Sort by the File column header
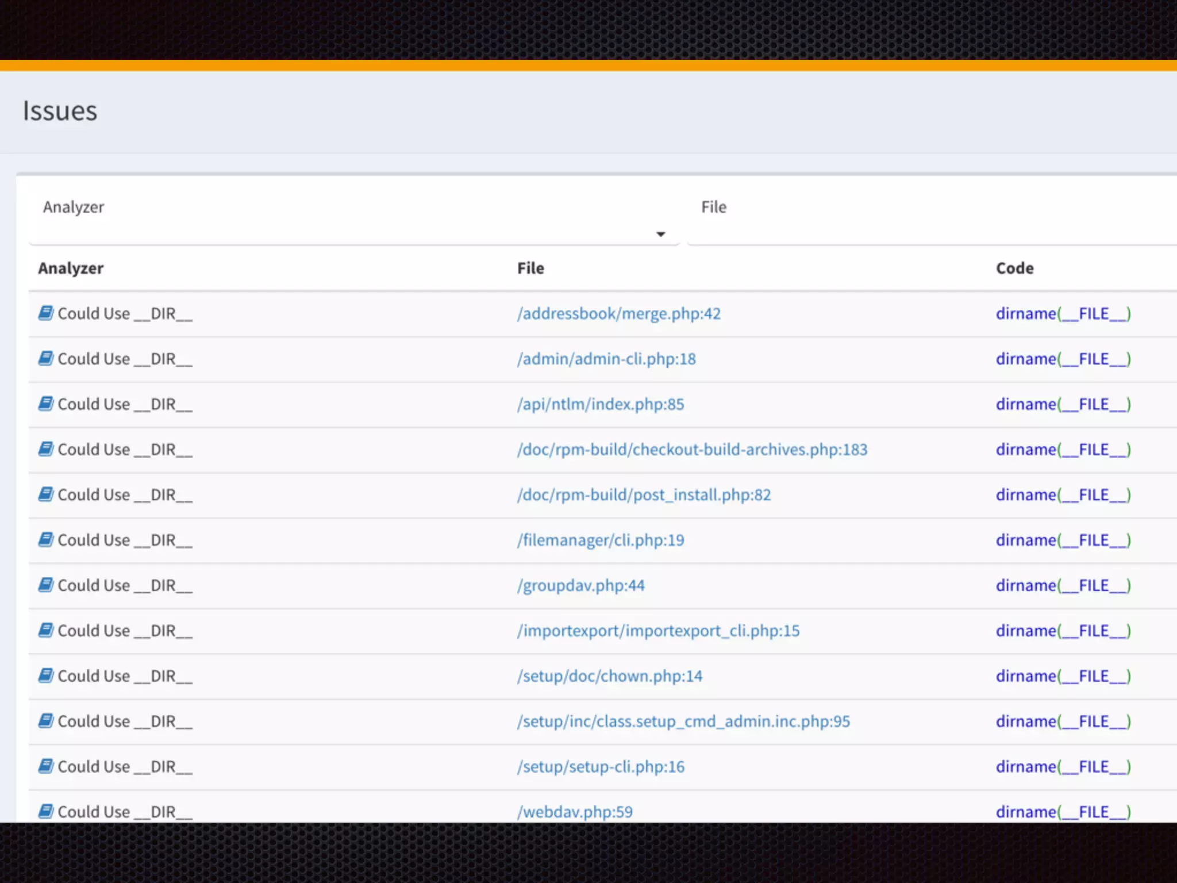The height and width of the screenshot is (883, 1177). pyautogui.click(x=530, y=268)
